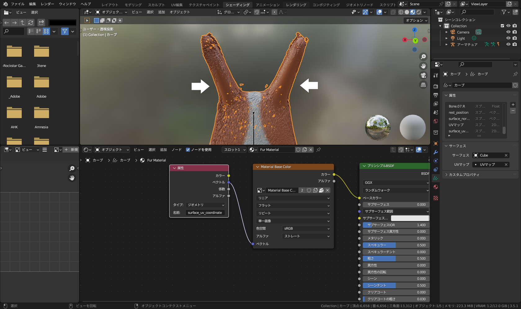
Task: Click the viewport zoom magnifier icon
Action: [x=423, y=57]
